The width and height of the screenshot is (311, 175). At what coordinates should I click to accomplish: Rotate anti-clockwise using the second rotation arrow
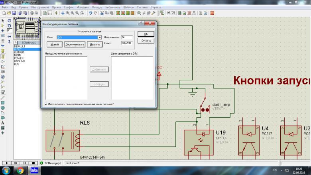[x=9, y=26]
